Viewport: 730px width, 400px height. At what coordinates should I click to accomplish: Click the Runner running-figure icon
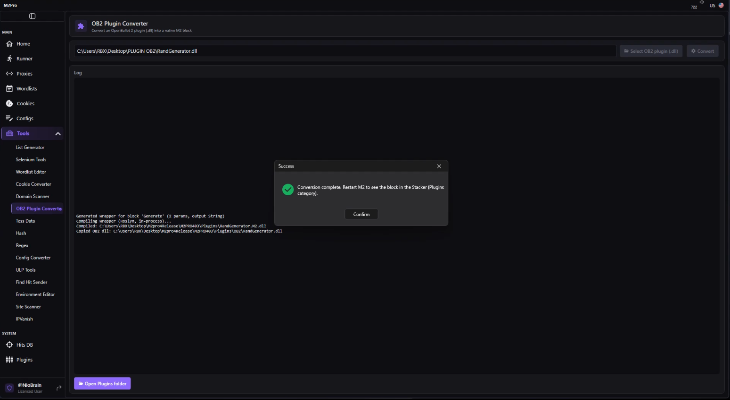point(9,58)
